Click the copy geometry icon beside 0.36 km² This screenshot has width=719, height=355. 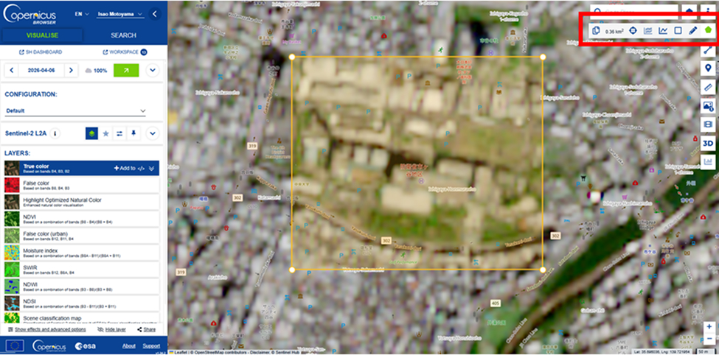[596, 31]
